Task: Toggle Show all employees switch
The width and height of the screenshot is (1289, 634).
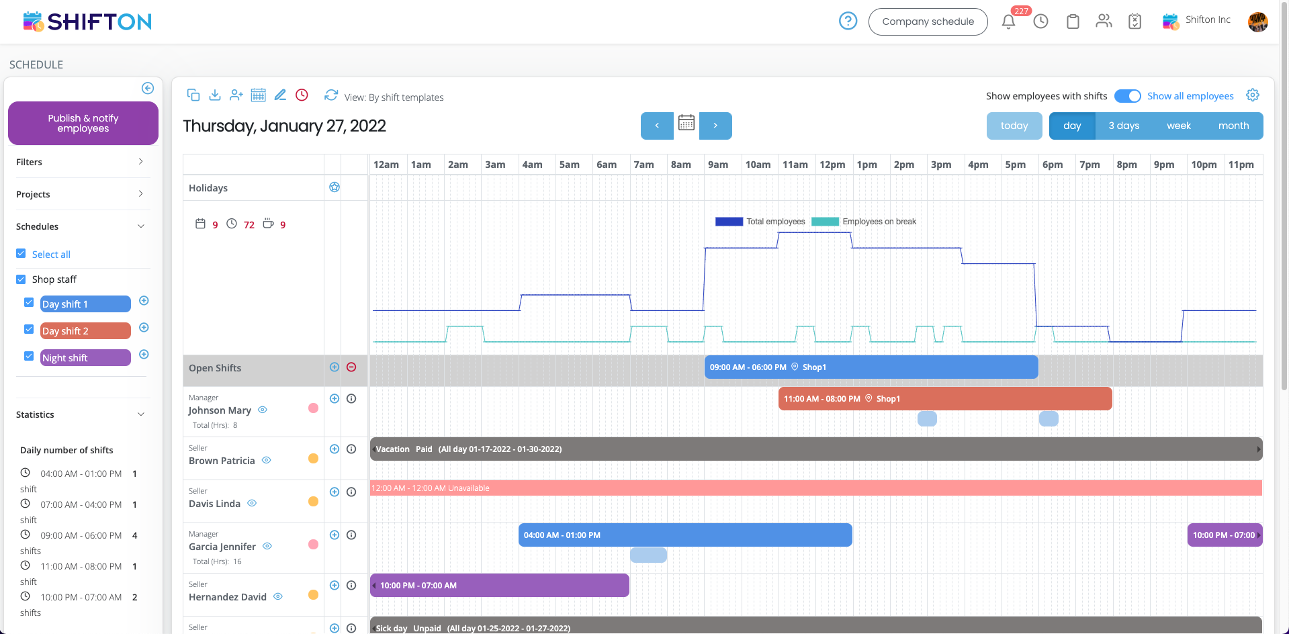Action: pos(1127,96)
